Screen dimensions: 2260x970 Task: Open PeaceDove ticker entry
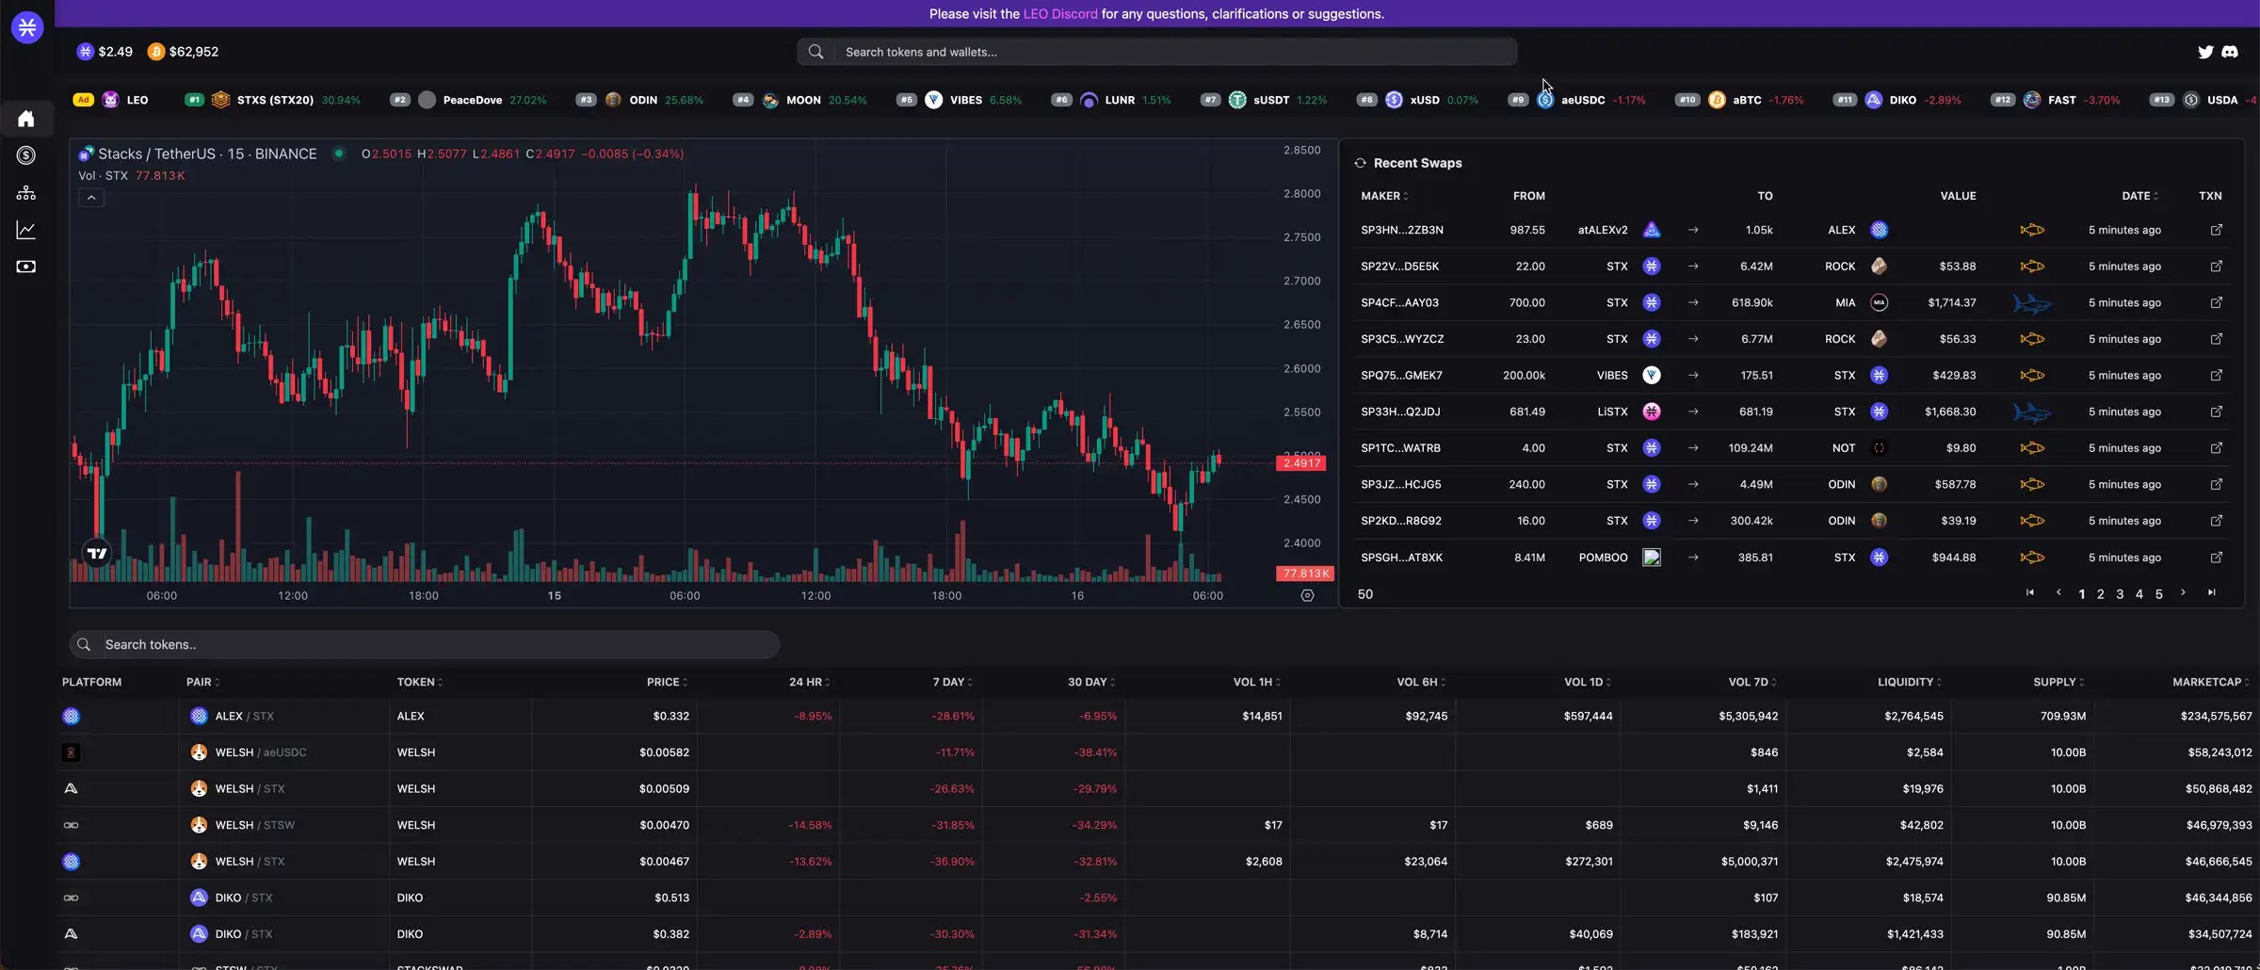(467, 100)
